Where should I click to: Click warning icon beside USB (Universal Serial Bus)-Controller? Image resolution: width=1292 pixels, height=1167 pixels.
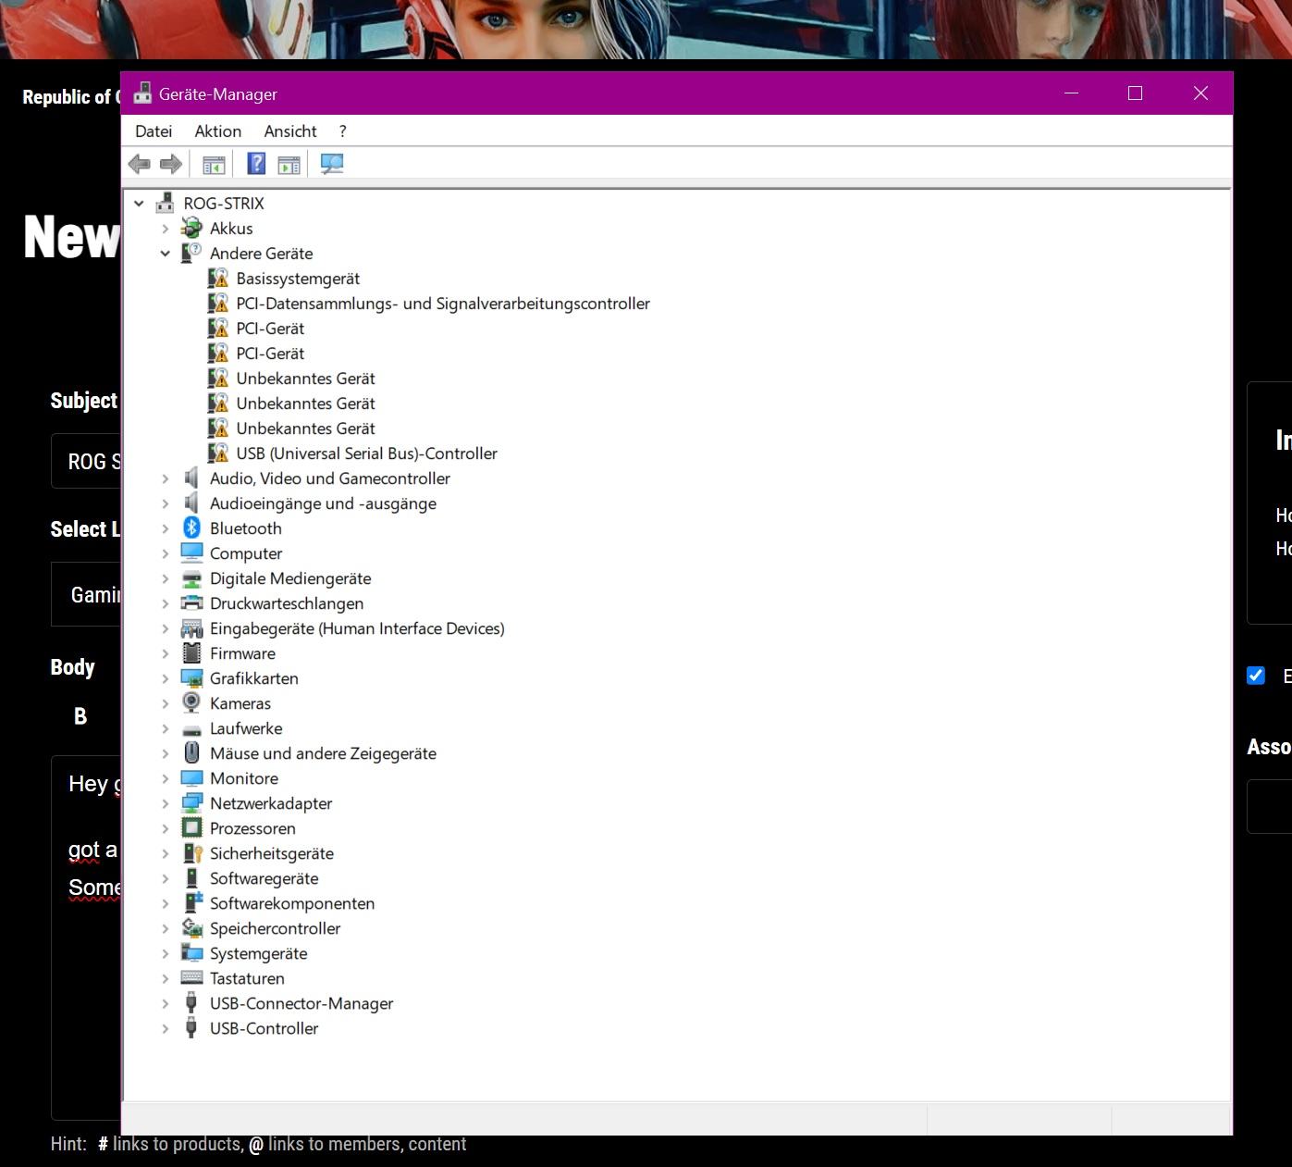click(218, 453)
